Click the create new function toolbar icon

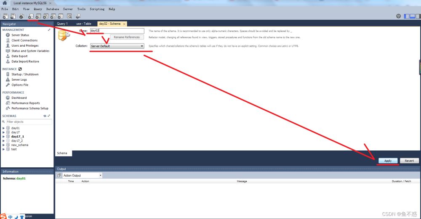tap(61, 16)
